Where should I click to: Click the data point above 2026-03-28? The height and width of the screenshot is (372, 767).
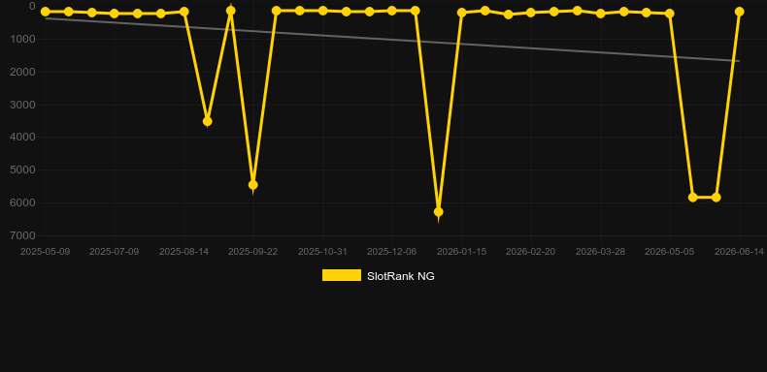[601, 14]
